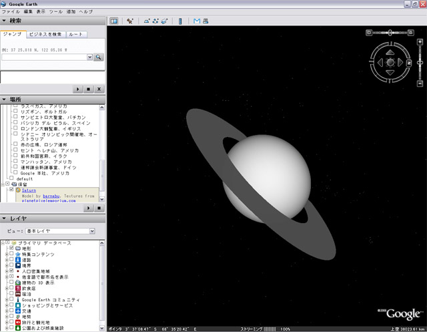Click the center joystick of navigation compass
This screenshot has width=427, height=332.
390,62
